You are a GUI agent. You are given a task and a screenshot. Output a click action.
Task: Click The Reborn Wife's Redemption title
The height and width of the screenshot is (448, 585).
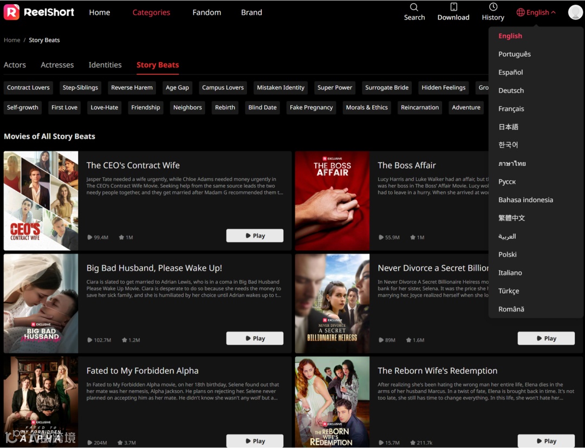pyautogui.click(x=437, y=371)
